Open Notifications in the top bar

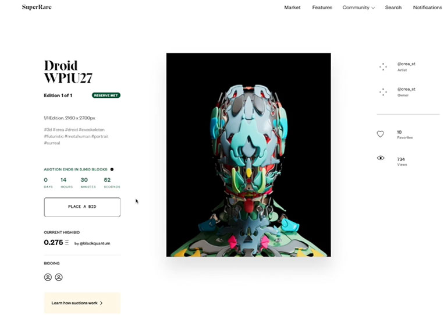[x=427, y=8]
